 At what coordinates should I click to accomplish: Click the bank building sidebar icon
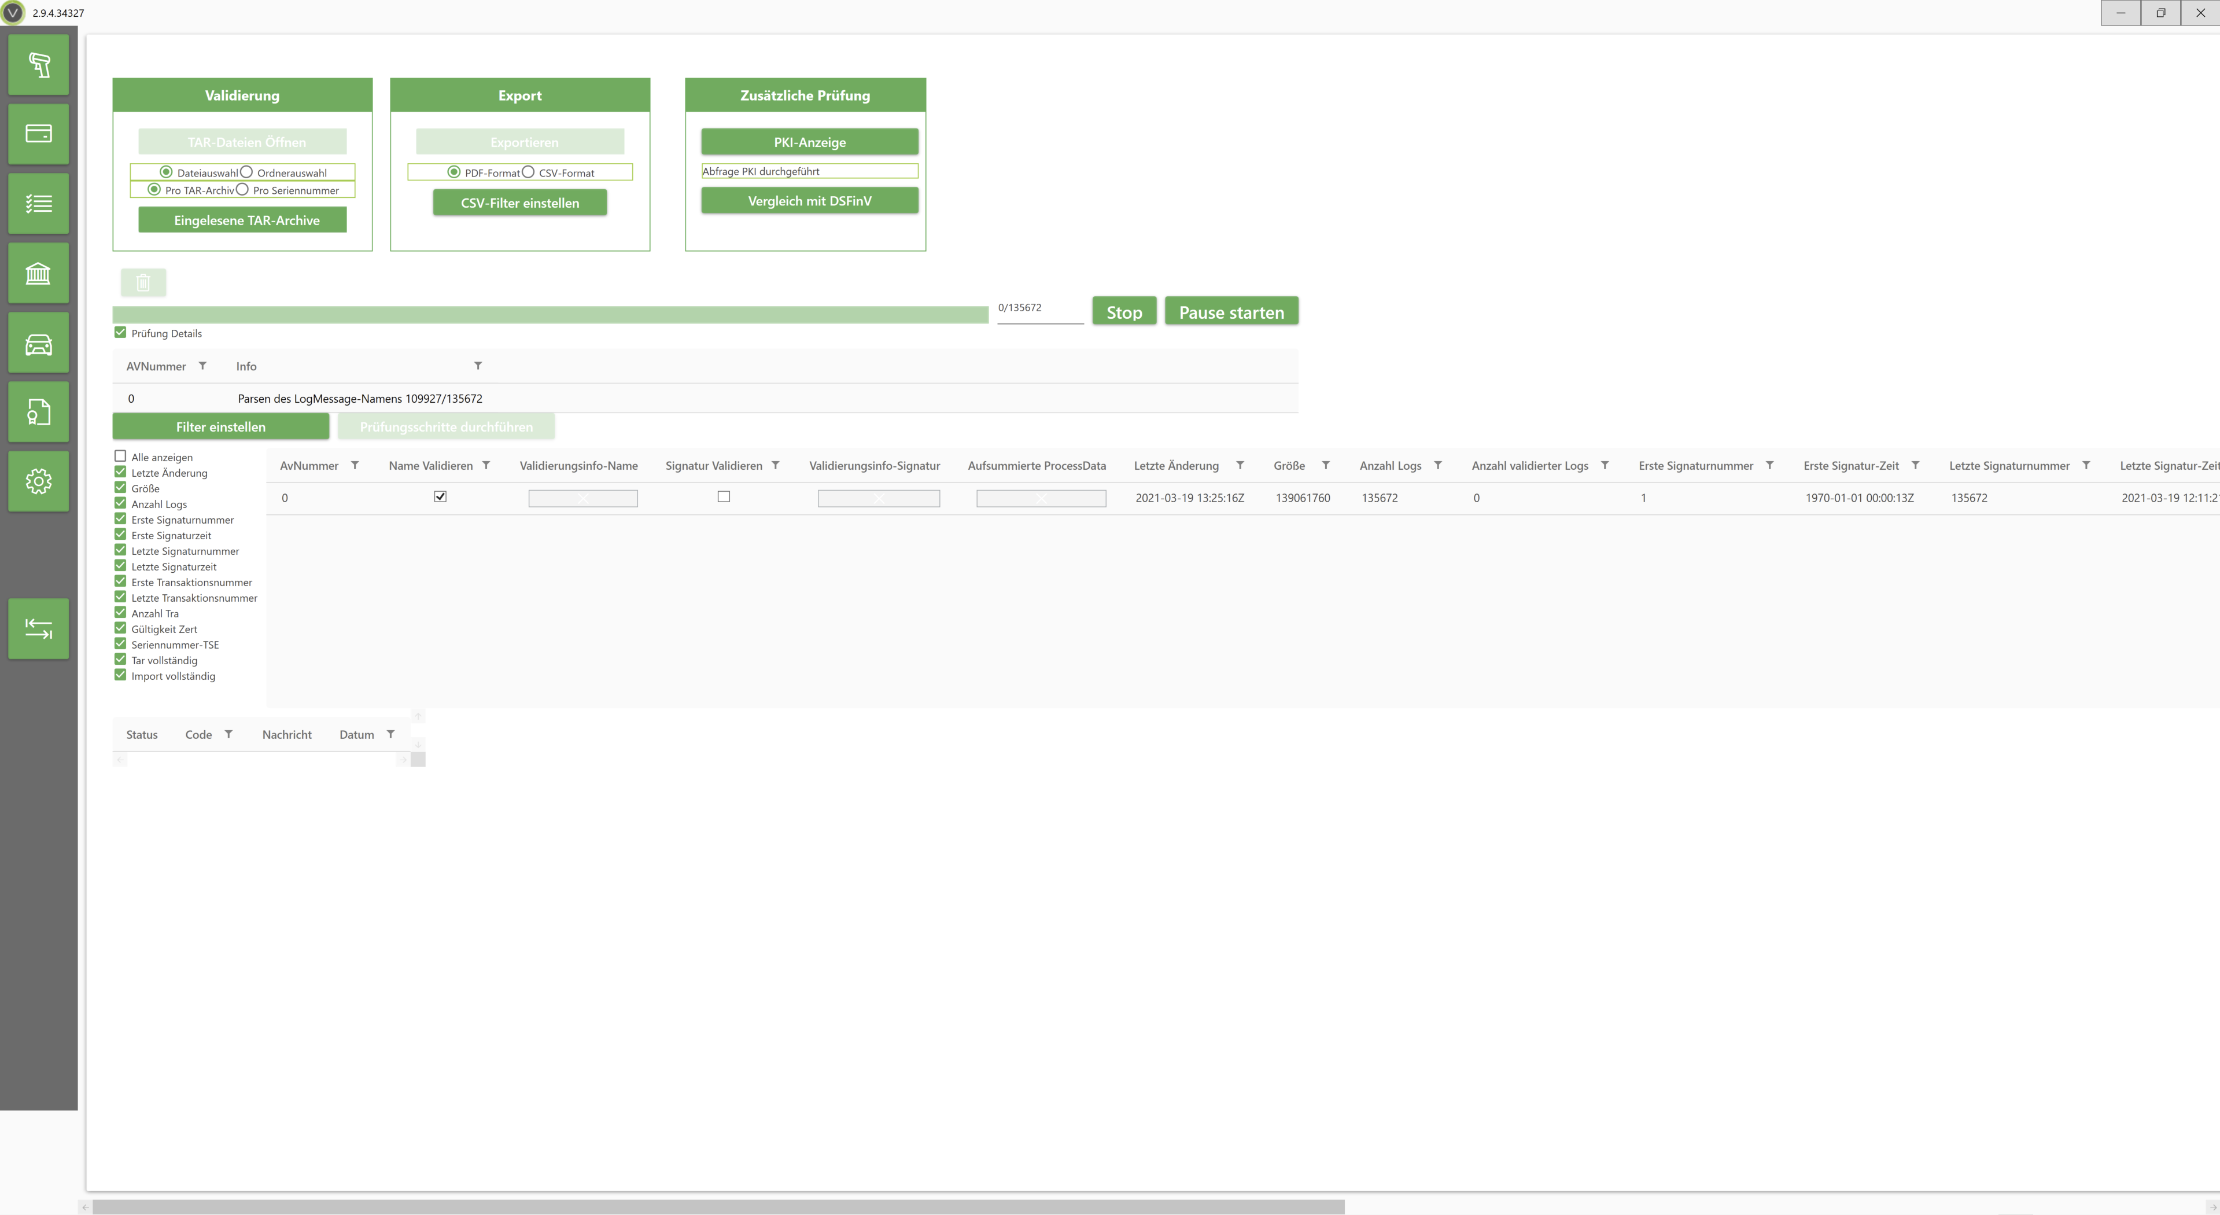coord(38,273)
